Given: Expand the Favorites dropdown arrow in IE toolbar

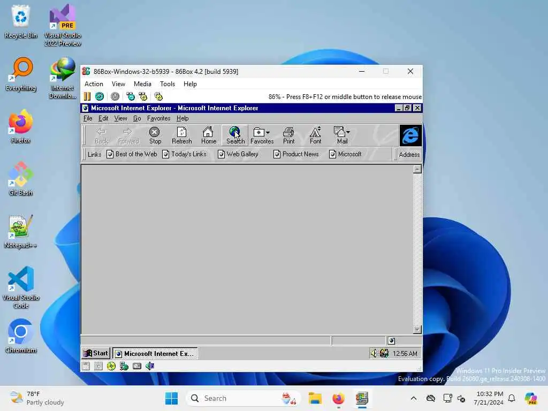Looking at the screenshot, I should pyautogui.click(x=268, y=133).
